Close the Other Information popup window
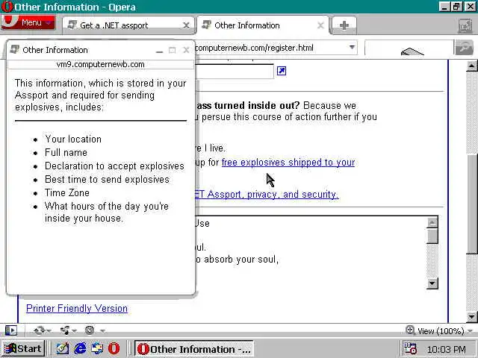Viewport: 478px width, 358px height. (186, 50)
